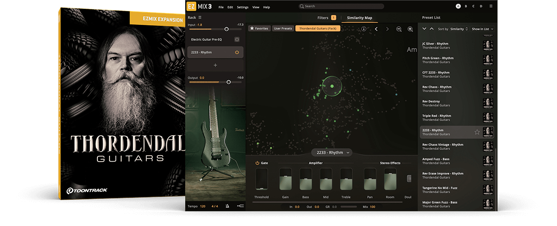This screenshot has height=226, width=557.
Task: Click the Mix value 100
Action: (373, 207)
